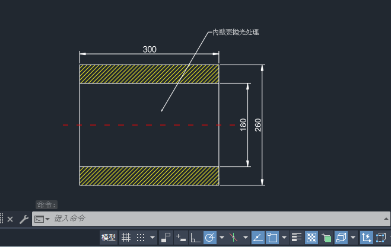Select the 内壁要抛光处理 leader note
391x247 pixels.
[x=236, y=32]
